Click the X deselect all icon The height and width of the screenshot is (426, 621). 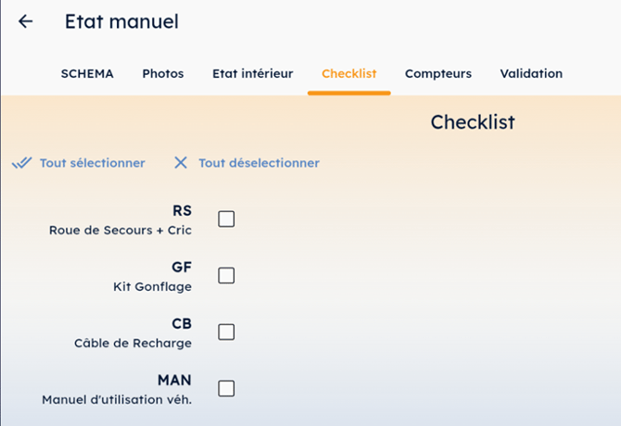[181, 163]
